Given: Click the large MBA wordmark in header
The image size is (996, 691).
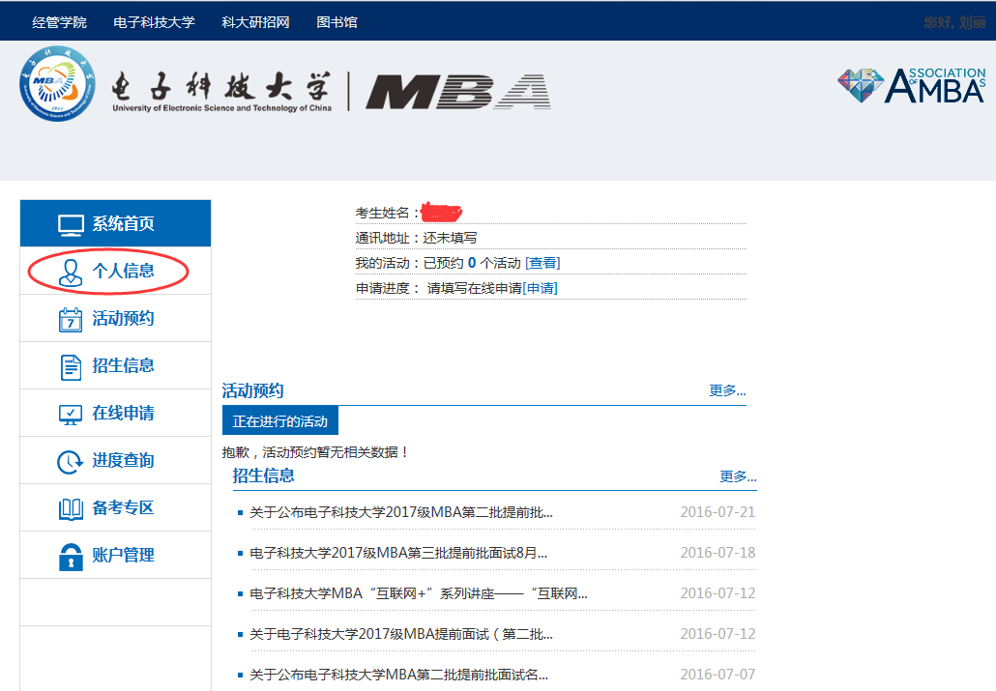Looking at the screenshot, I should (x=458, y=92).
